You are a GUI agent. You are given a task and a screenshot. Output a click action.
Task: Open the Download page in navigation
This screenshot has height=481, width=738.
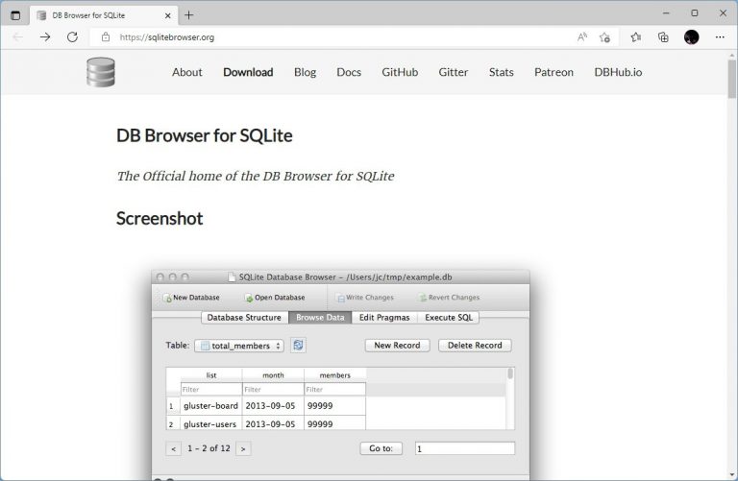pos(248,72)
